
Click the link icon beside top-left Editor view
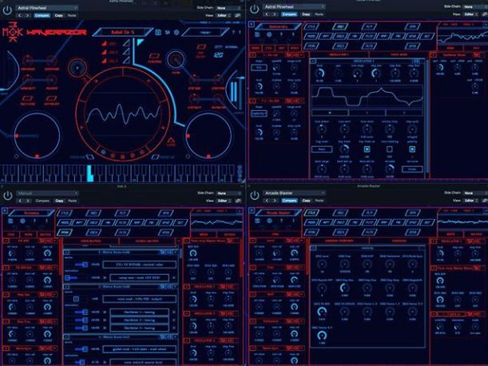(237, 14)
